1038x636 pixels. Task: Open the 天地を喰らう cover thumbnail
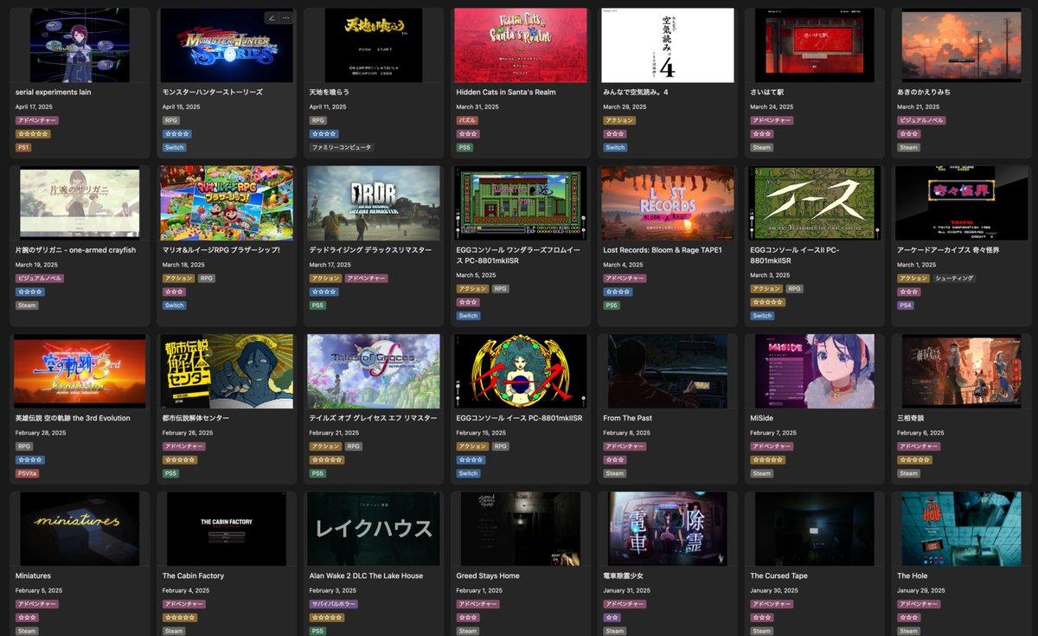pyautogui.click(x=374, y=45)
